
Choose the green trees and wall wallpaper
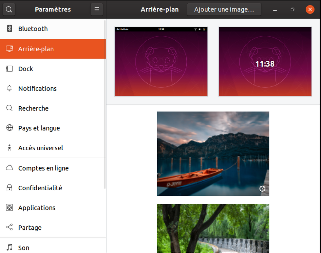coord(213,228)
